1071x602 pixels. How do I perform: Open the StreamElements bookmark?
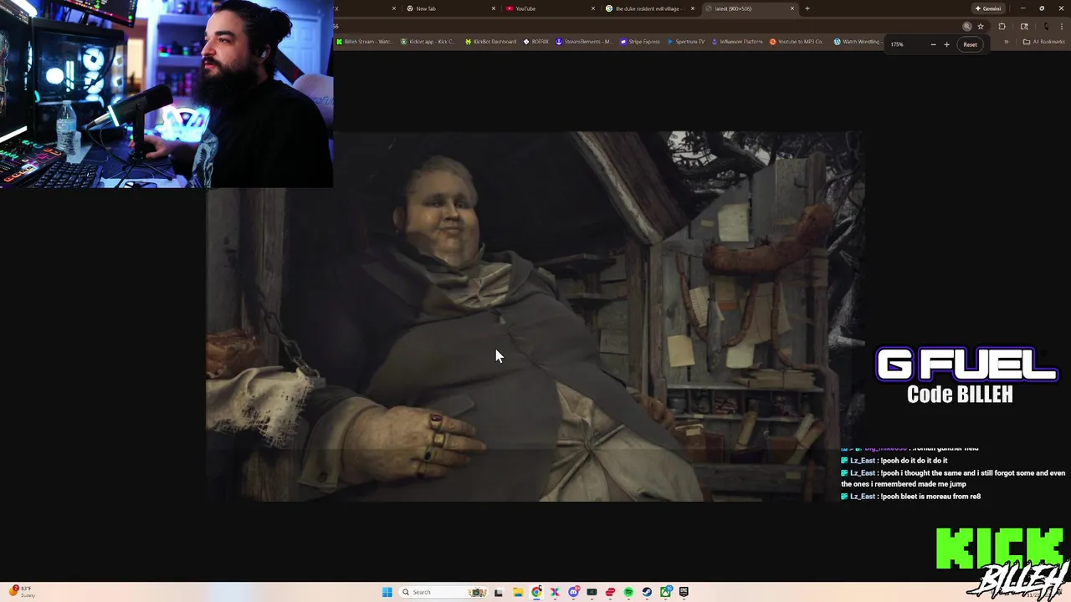(584, 42)
